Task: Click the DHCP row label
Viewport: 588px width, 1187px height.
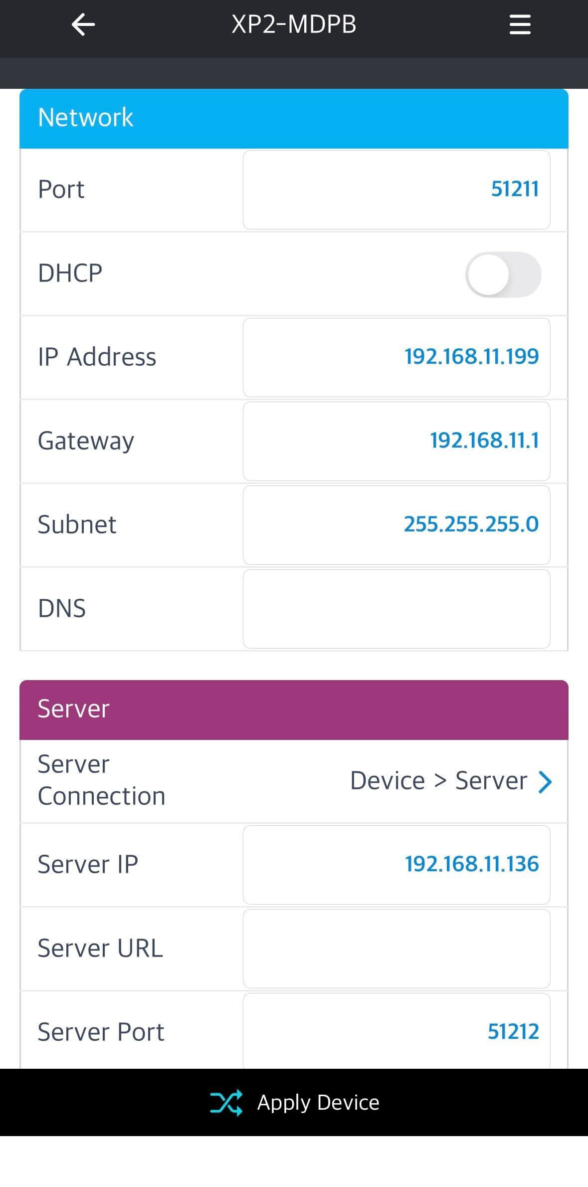Action: [70, 273]
